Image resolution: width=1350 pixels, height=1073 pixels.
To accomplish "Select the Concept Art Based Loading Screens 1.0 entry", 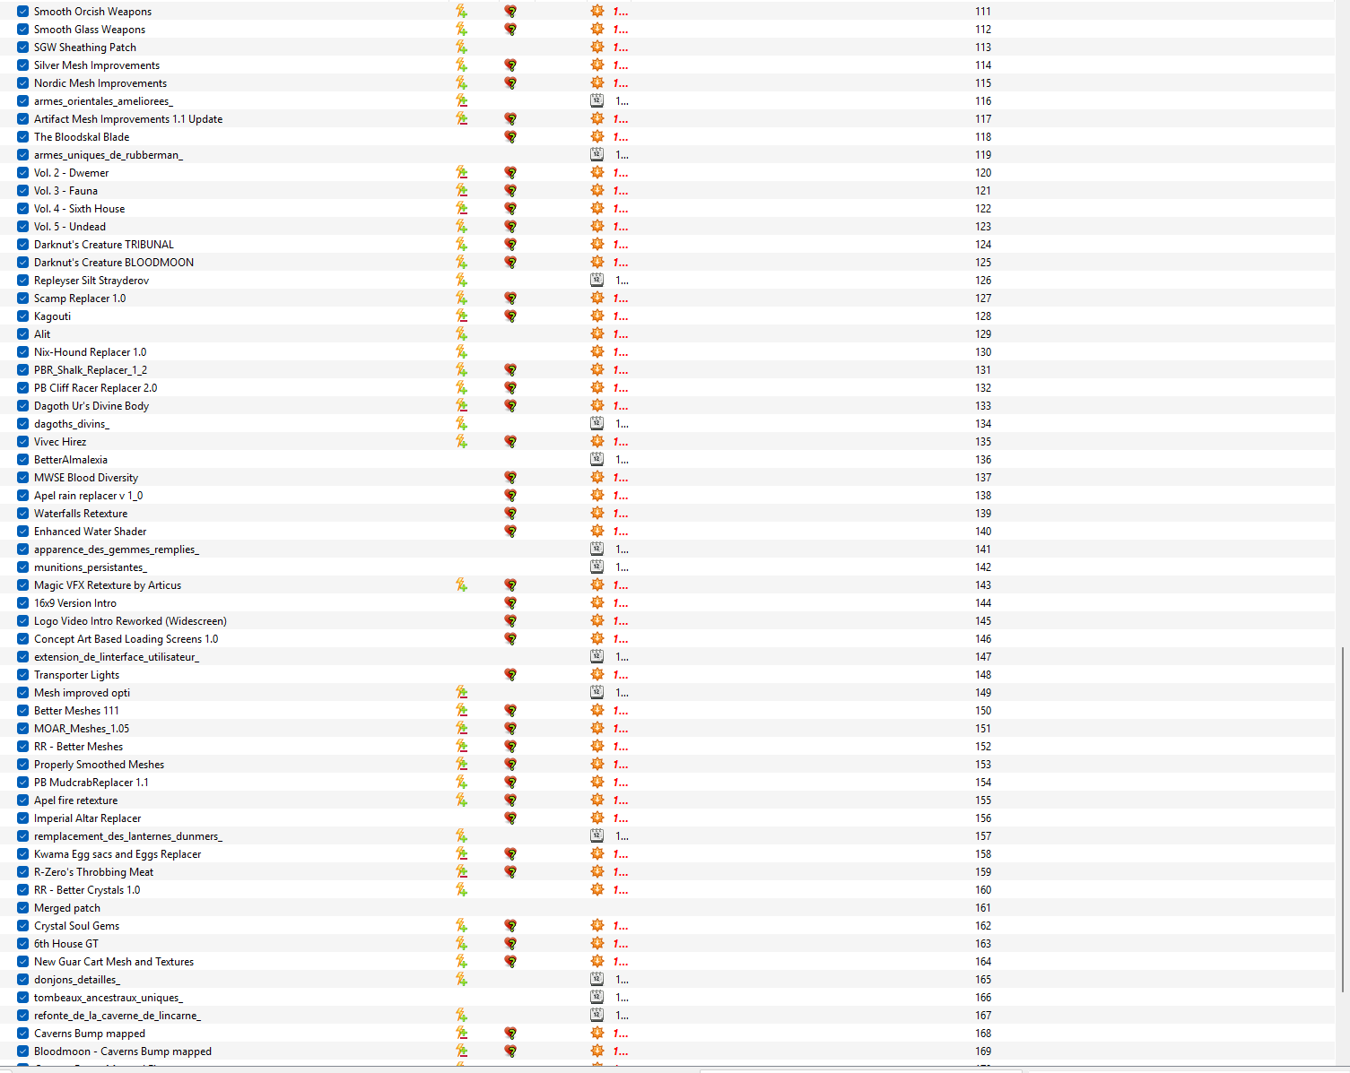I will 126,639.
